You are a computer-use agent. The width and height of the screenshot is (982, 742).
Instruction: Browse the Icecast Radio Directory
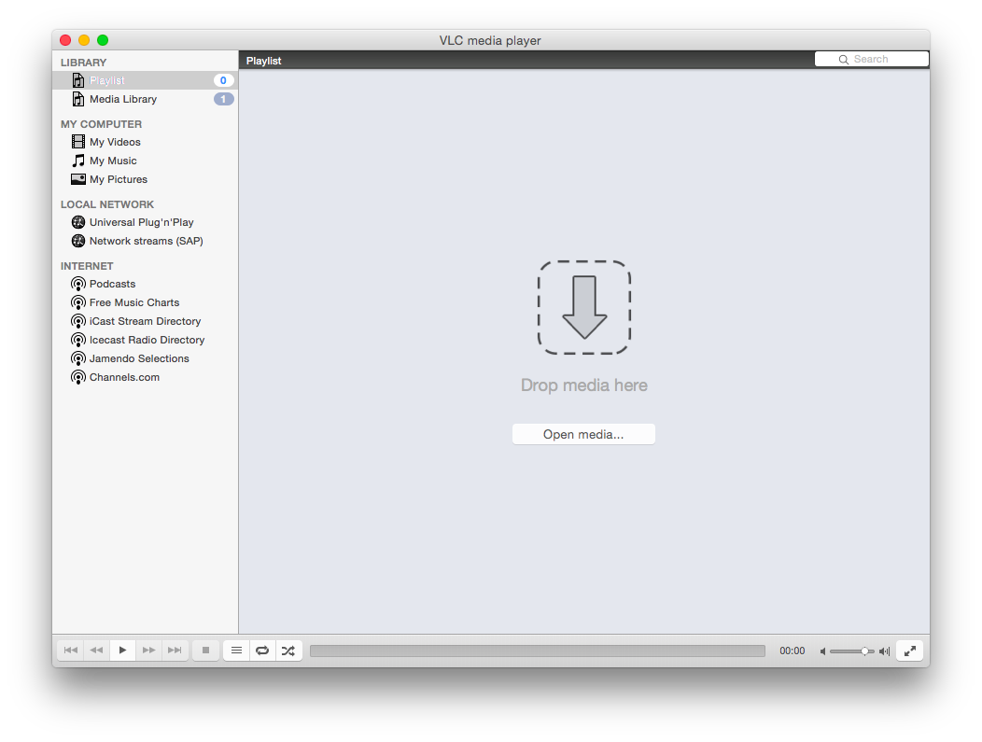145,340
